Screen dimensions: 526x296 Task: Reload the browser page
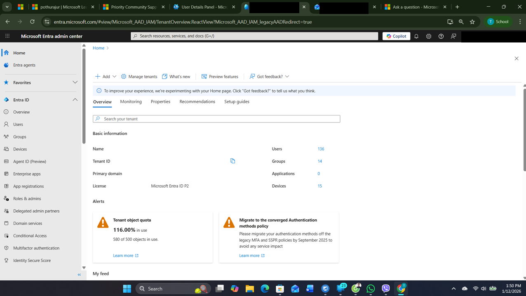click(x=32, y=22)
